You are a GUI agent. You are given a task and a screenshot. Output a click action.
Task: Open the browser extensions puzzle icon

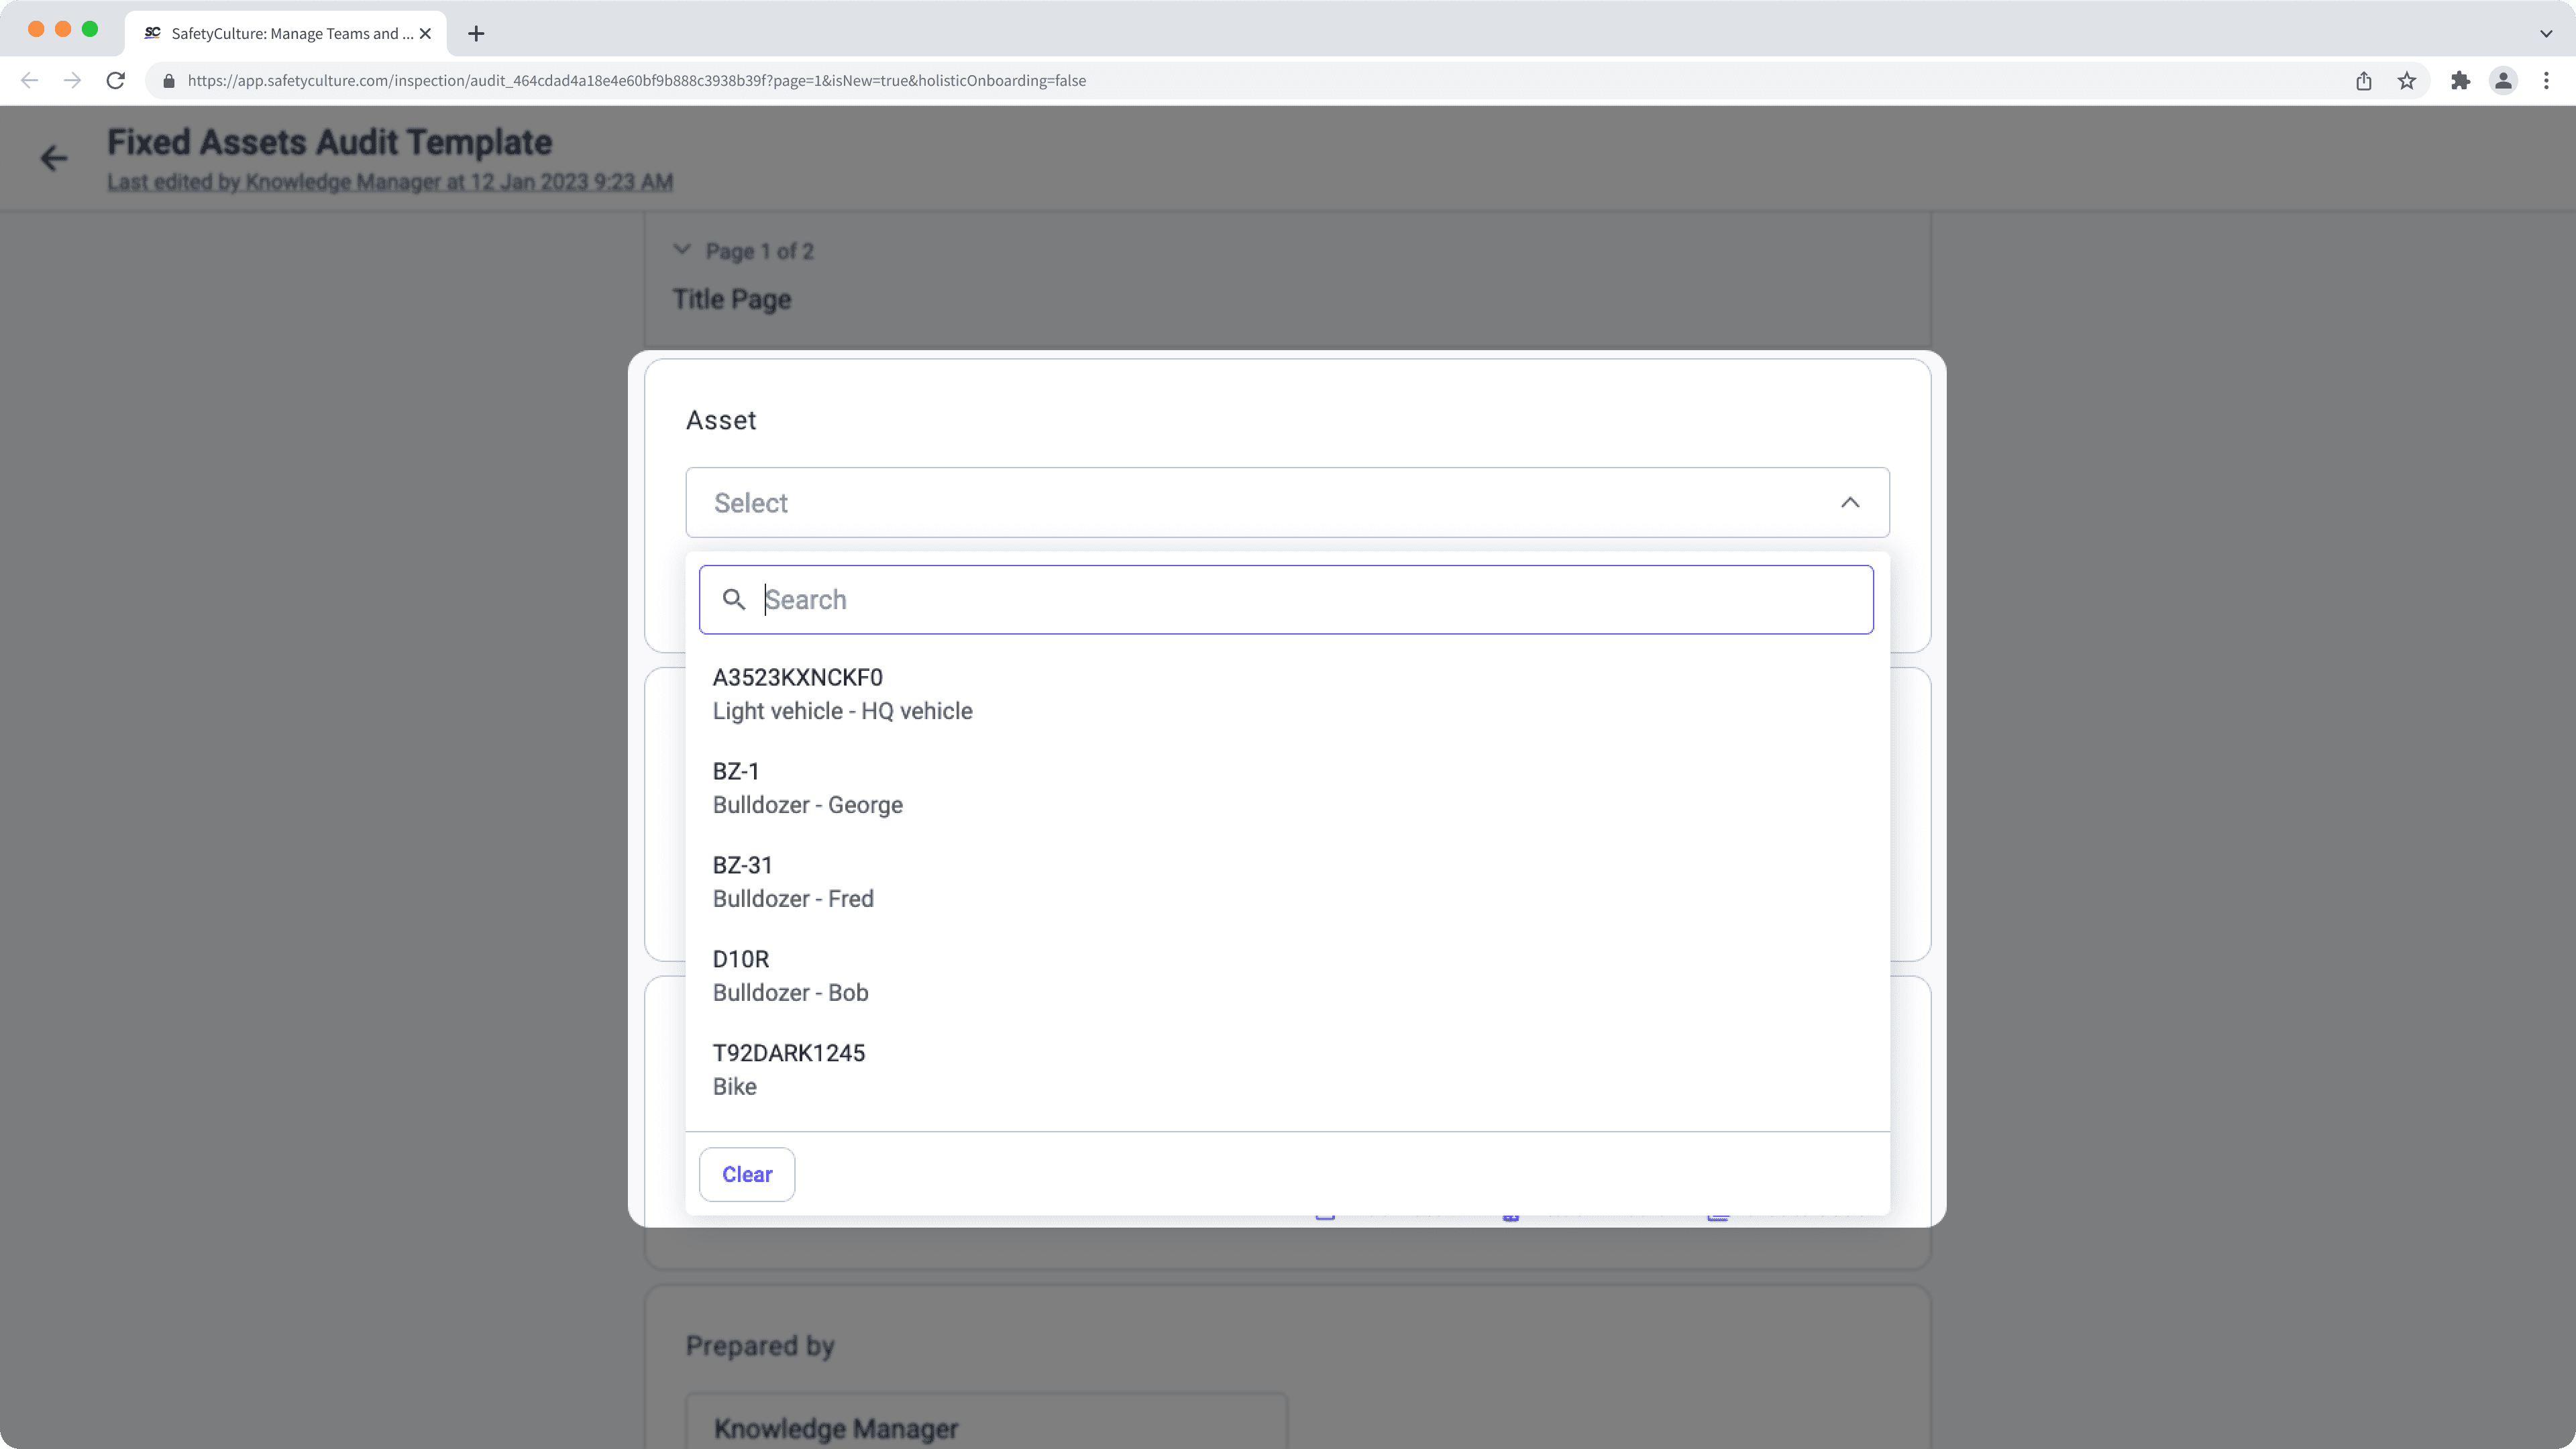[2459, 80]
